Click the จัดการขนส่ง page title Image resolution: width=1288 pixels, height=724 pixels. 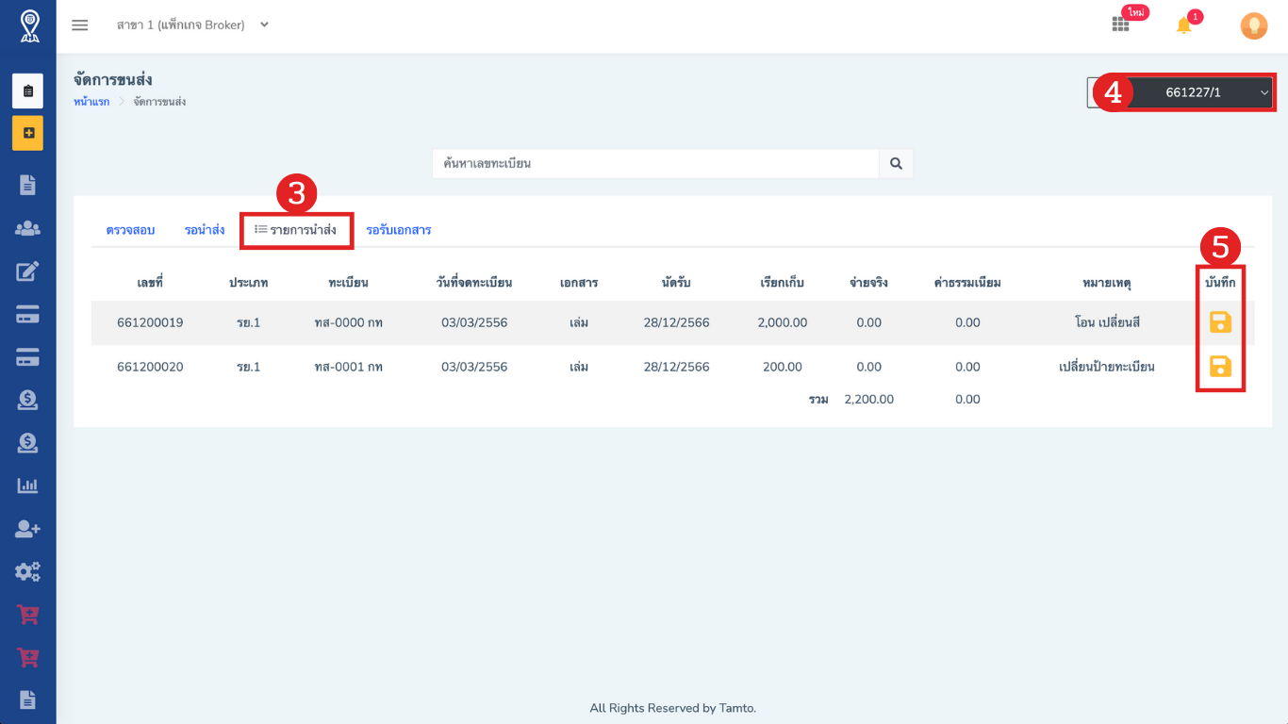113,80
